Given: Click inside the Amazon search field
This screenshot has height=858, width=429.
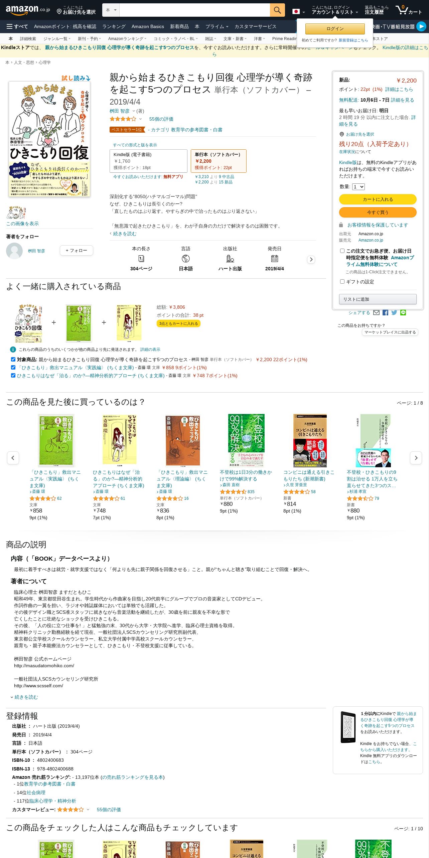Looking at the screenshot, I should [194, 10].
